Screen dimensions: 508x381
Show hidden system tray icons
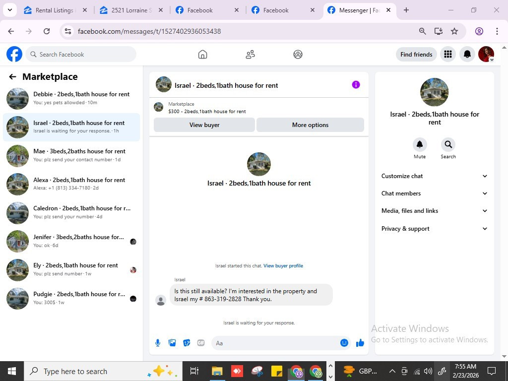click(x=392, y=371)
